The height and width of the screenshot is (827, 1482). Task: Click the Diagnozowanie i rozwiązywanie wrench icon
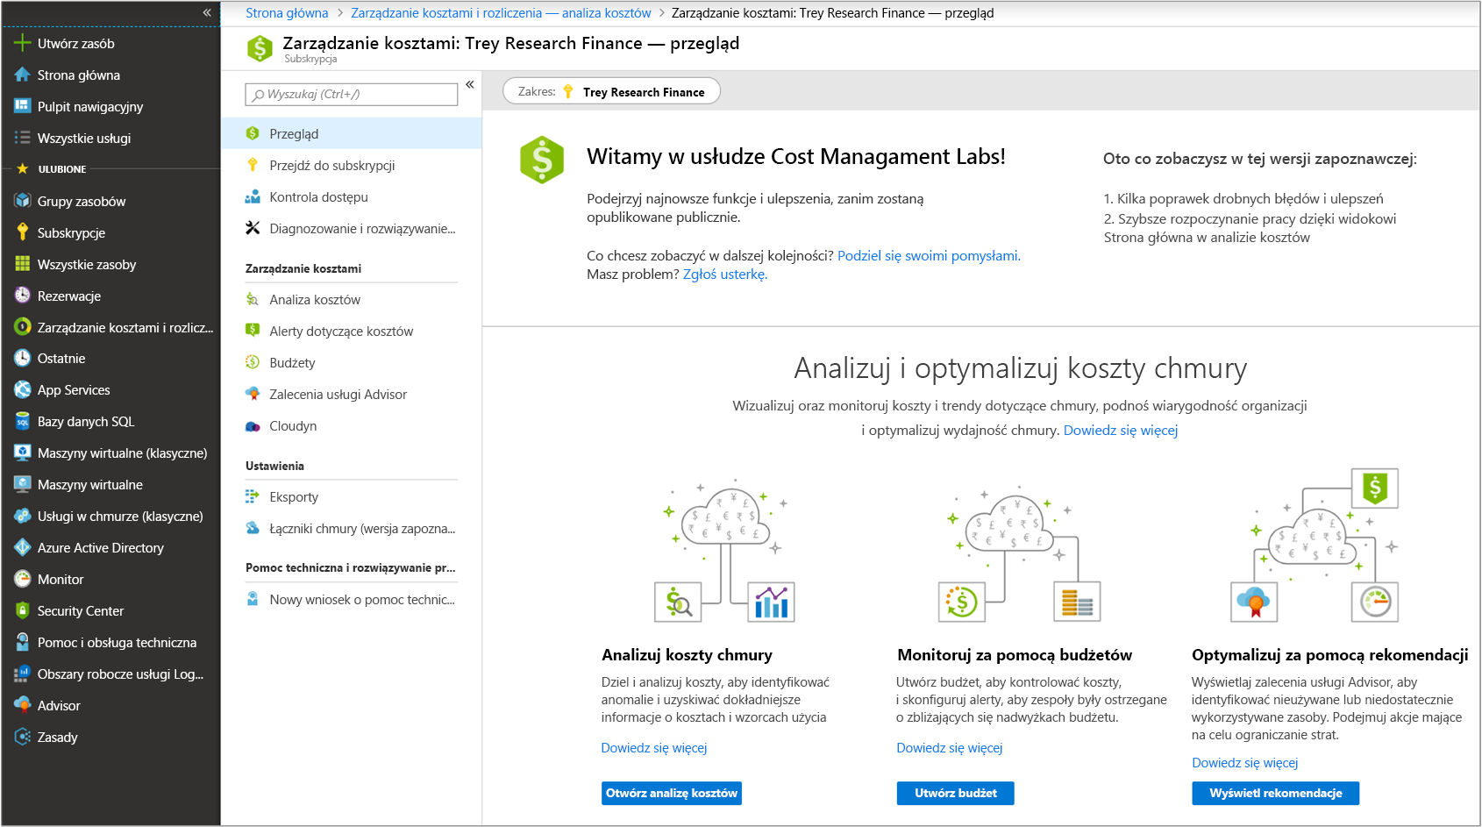coord(253,228)
